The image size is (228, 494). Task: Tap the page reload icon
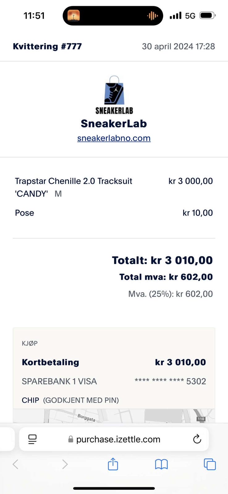tap(197, 439)
